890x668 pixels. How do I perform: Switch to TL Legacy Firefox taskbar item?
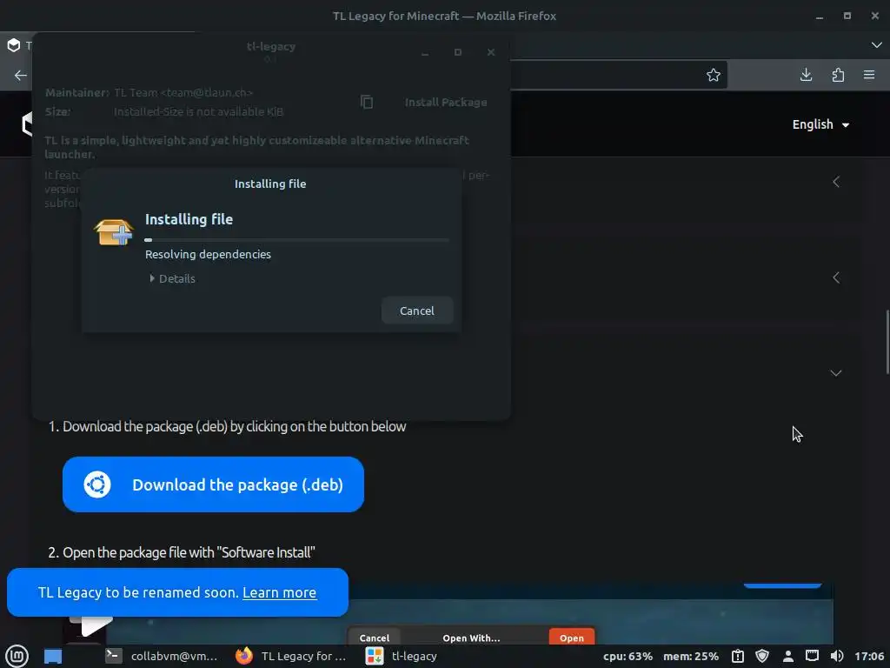(x=290, y=656)
